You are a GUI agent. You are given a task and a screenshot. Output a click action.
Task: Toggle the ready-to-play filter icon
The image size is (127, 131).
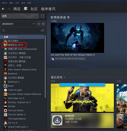point(43,24)
